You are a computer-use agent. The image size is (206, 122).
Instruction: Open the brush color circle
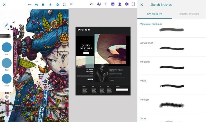(7, 79)
